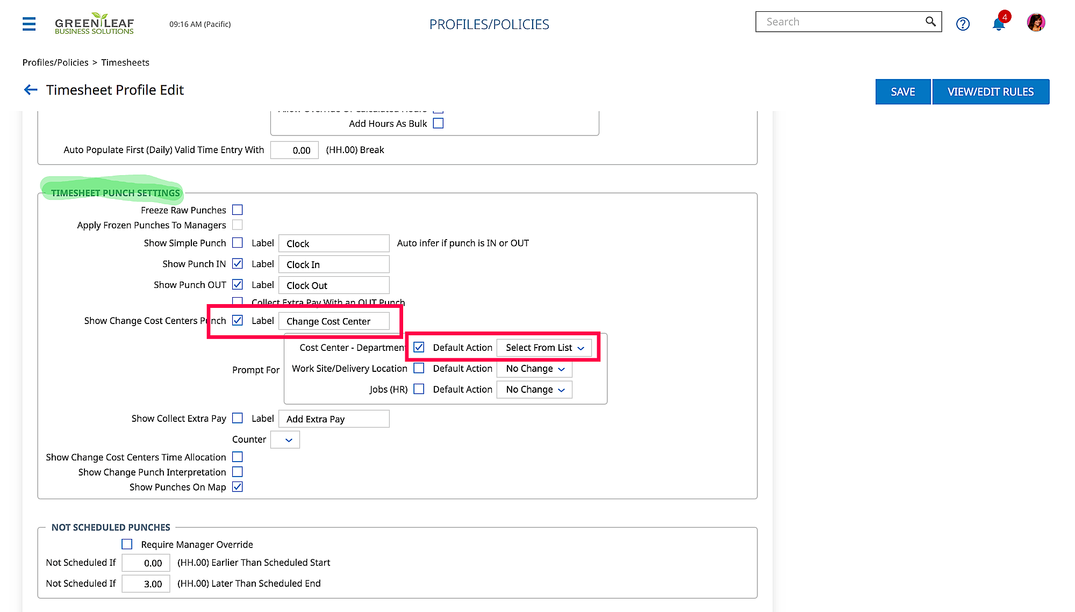The width and height of the screenshot is (1075, 612).
Task: Click the search magnifier icon
Action: (930, 22)
